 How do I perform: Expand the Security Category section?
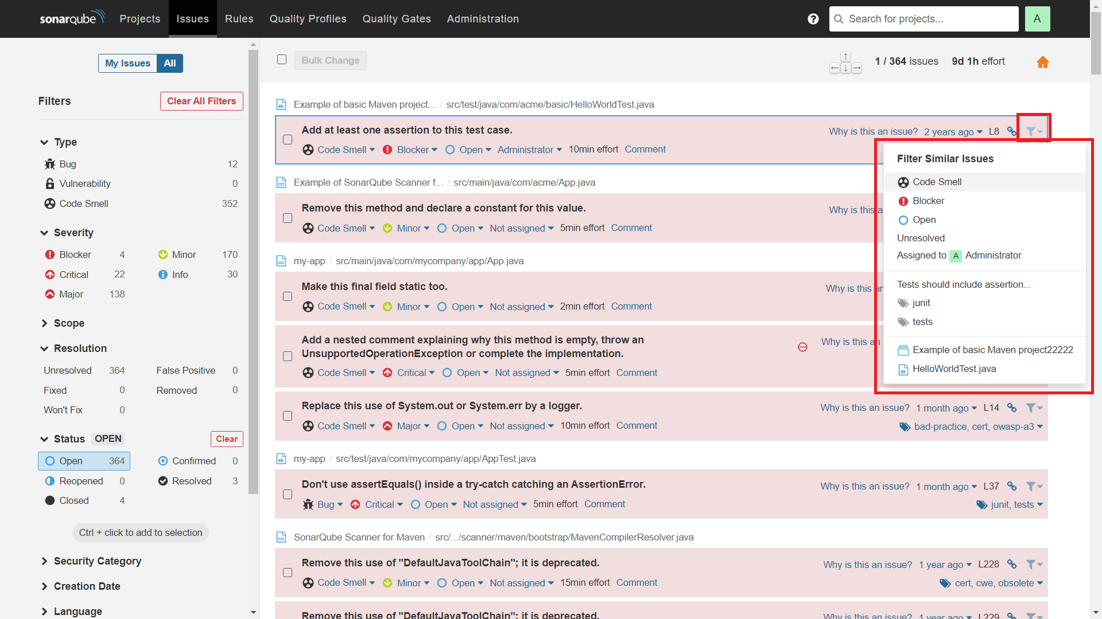click(91, 561)
